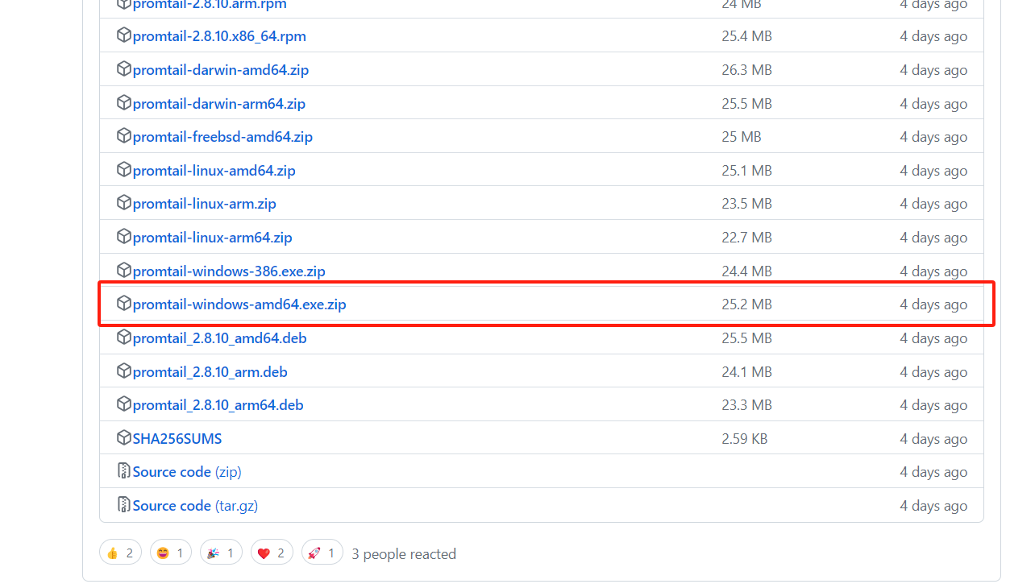Click the 24.4 MB size of windows-386
This screenshot has height=588, width=1035.
[746, 271]
